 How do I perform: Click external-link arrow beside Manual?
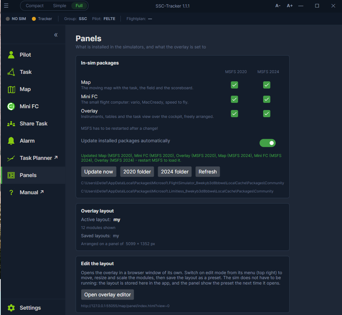(42, 192)
